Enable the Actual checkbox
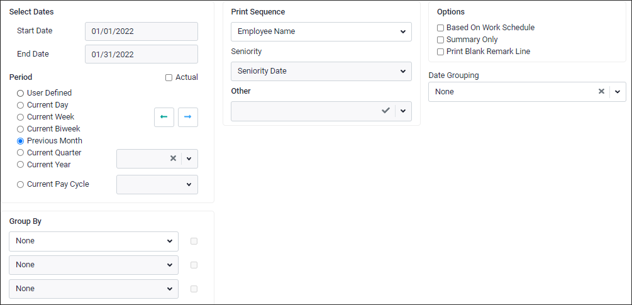Viewport: 632px width, 305px height. [x=169, y=77]
